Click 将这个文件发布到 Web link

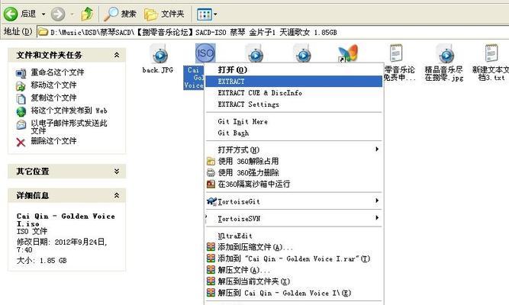69,111
